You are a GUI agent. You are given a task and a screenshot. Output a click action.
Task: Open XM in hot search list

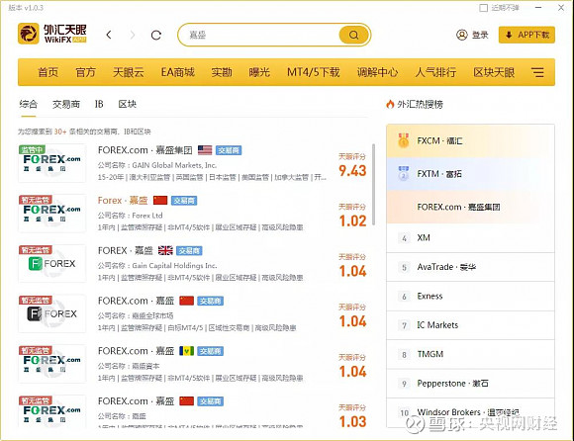point(470,238)
